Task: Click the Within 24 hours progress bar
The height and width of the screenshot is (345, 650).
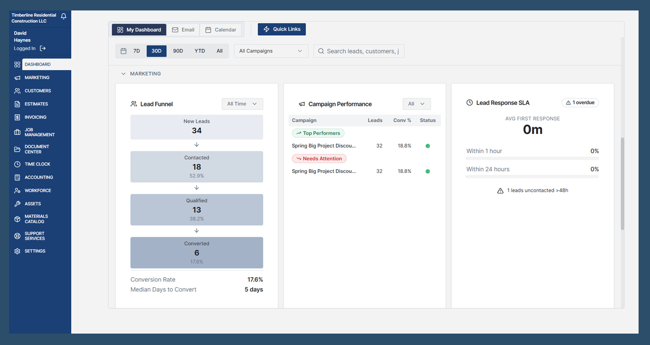Action: [532, 176]
